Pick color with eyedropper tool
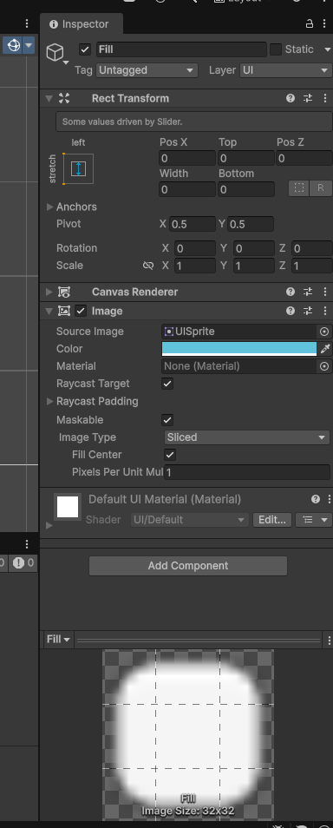 point(325,349)
